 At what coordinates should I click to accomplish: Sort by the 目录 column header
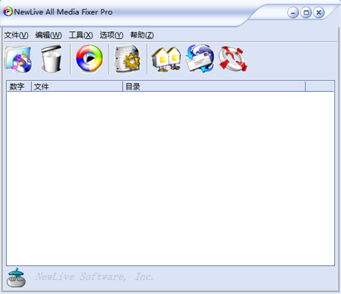pyautogui.click(x=214, y=87)
